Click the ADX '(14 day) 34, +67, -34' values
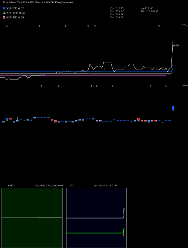188x248 pixels. coord(106,186)
